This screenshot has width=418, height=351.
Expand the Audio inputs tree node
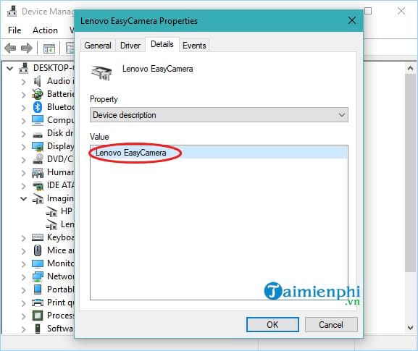tap(24, 82)
